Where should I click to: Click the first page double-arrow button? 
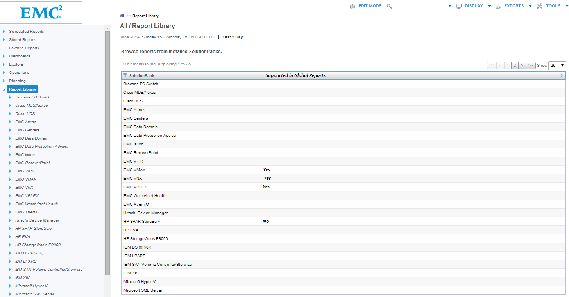click(x=492, y=66)
